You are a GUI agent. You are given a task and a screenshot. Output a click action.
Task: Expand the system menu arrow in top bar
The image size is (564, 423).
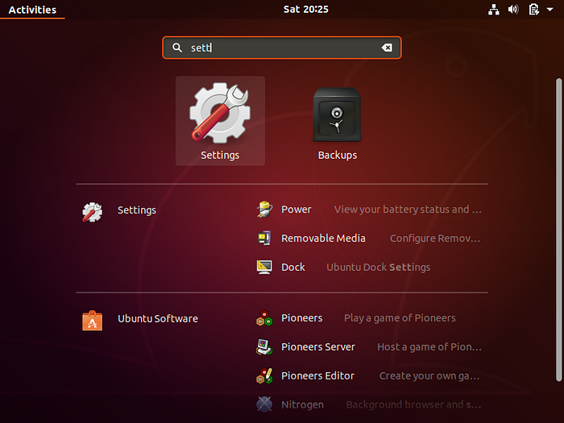pyautogui.click(x=550, y=10)
